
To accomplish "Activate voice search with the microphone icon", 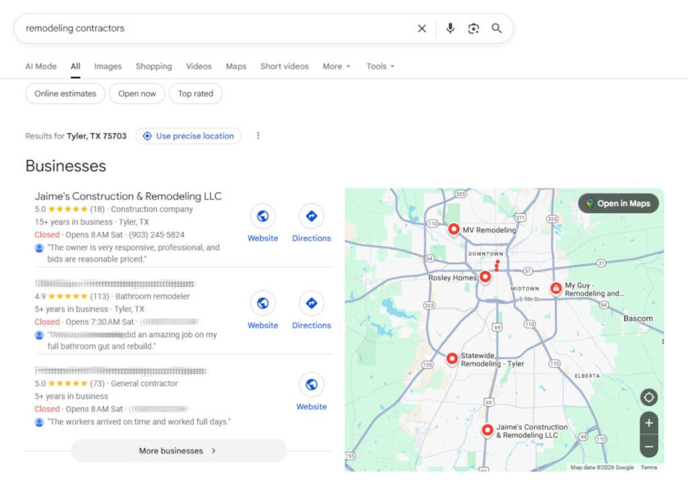I will click(450, 28).
